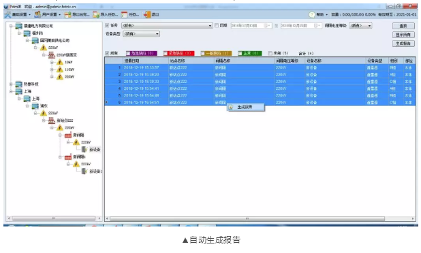Open the 基础设置 wrench toolbar icon

pyautogui.click(x=7, y=15)
